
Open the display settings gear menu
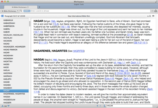(154, 16)
